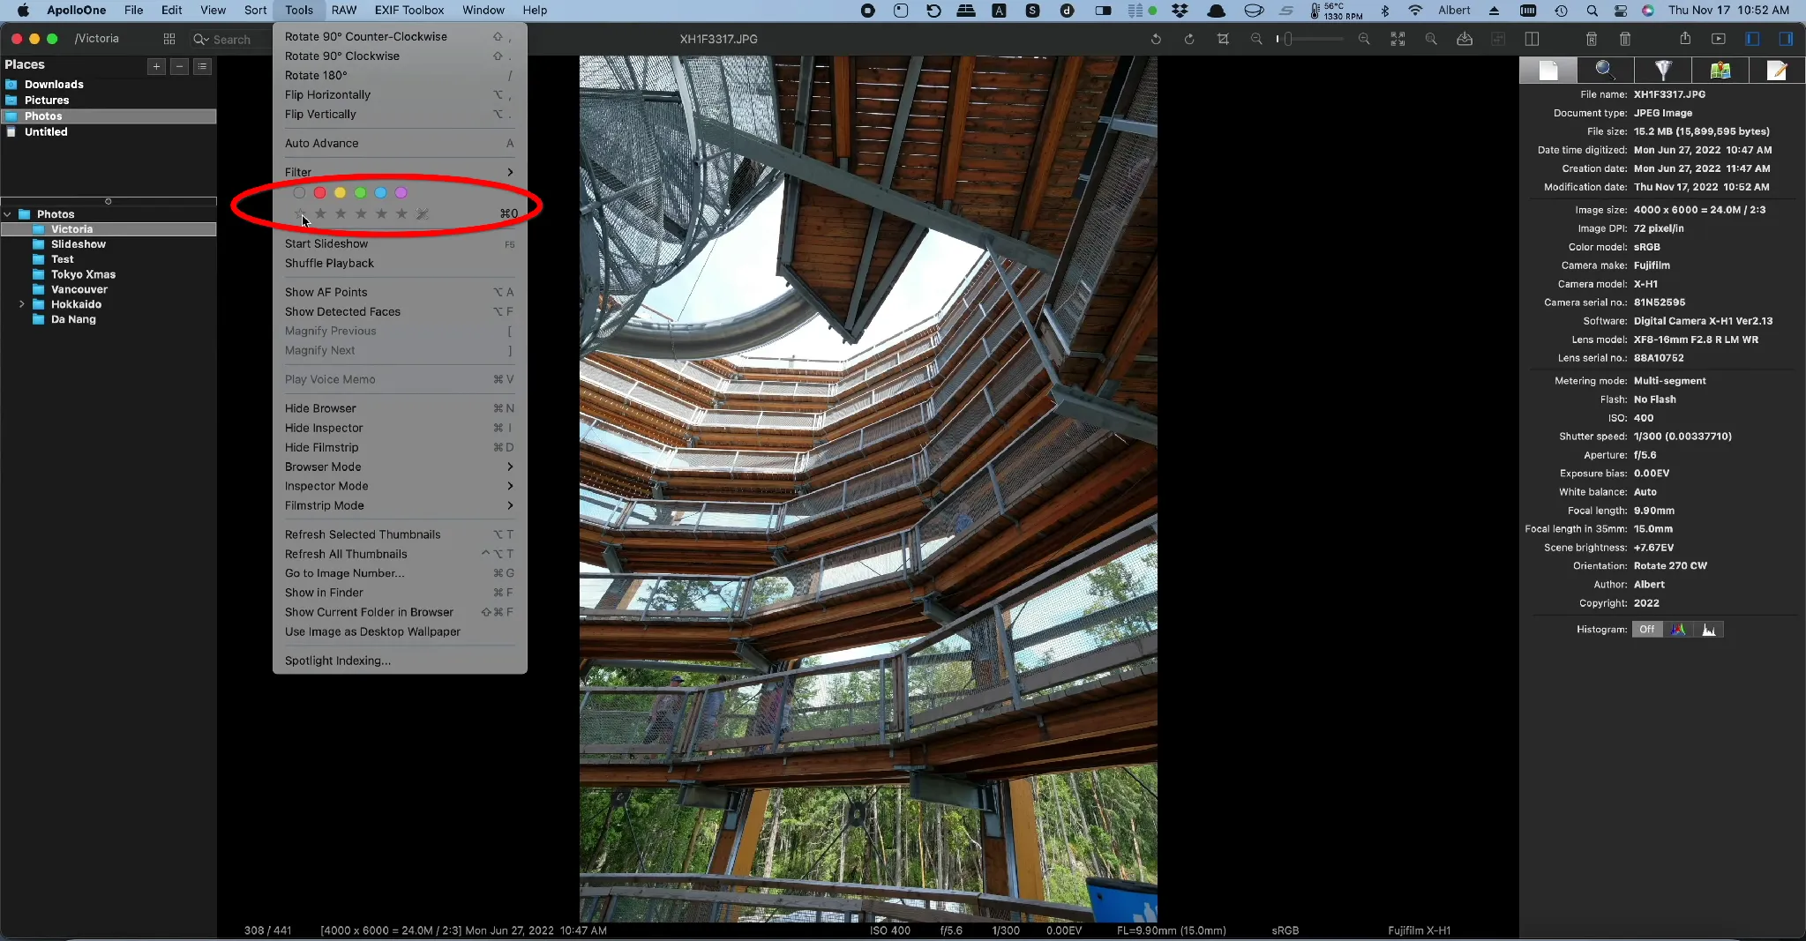Toggle right inspector panel with blue icon
Screen dimensions: 1806x941
1786,39
